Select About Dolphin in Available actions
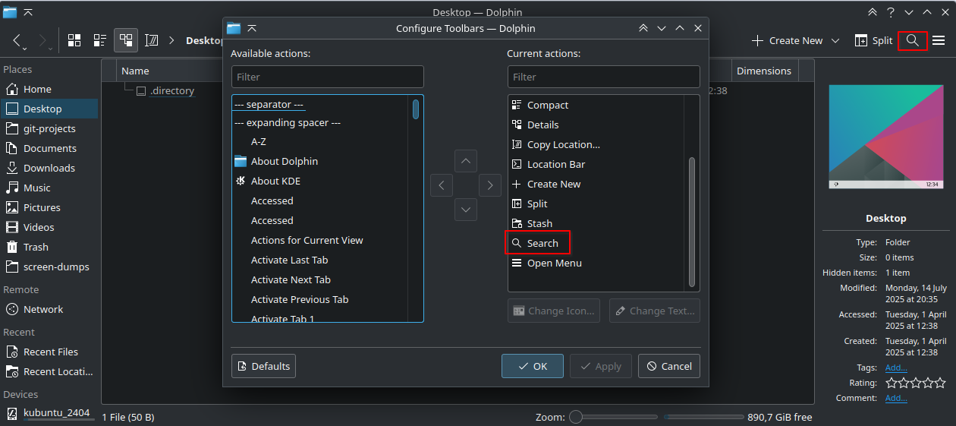 pos(320,161)
